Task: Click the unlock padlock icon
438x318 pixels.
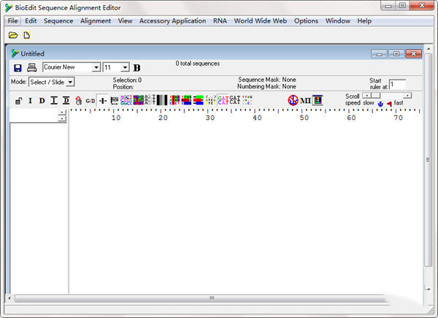Action: (x=18, y=100)
